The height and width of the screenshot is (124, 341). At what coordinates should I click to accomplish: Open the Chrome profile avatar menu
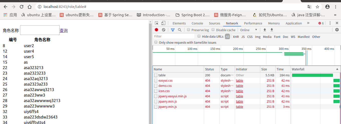(327, 7)
